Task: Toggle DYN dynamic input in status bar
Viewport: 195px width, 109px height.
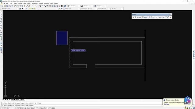Action: (46, 108)
